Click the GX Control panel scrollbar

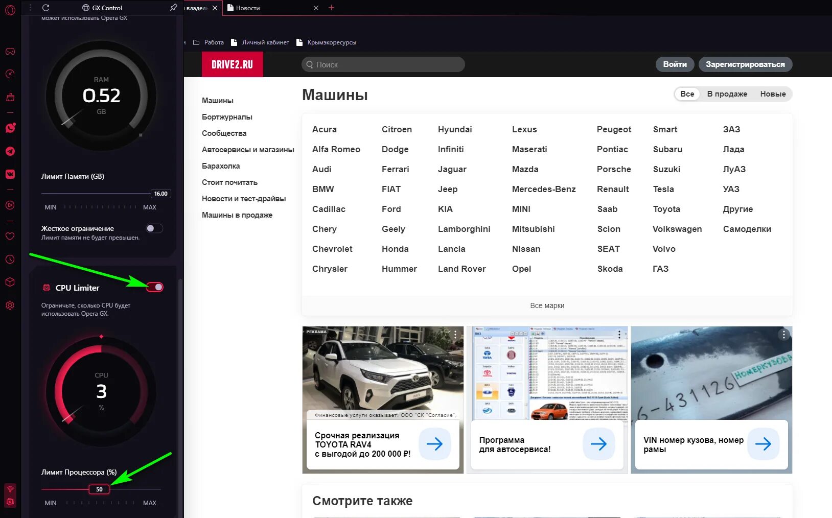click(179, 398)
